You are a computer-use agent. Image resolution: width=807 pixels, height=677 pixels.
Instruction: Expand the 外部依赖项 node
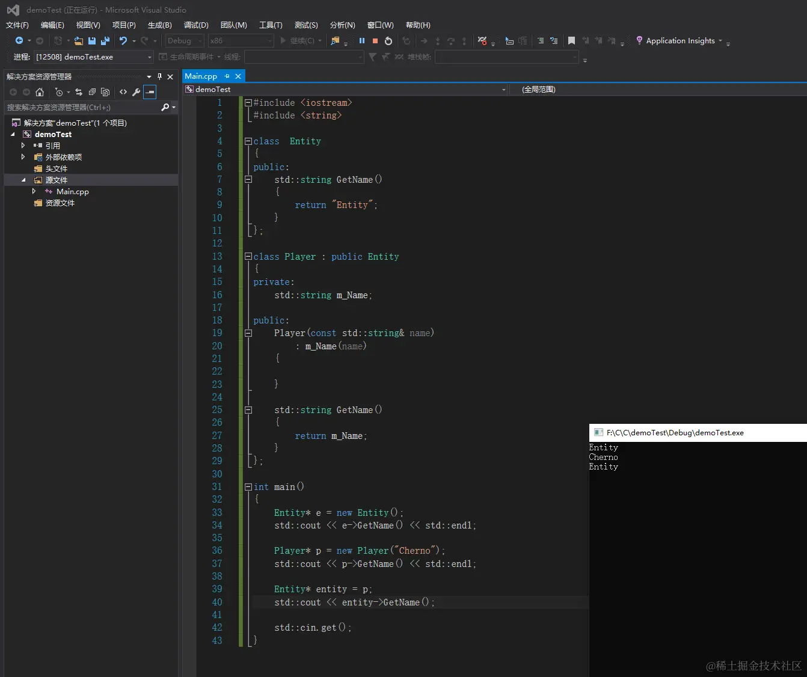click(x=23, y=157)
